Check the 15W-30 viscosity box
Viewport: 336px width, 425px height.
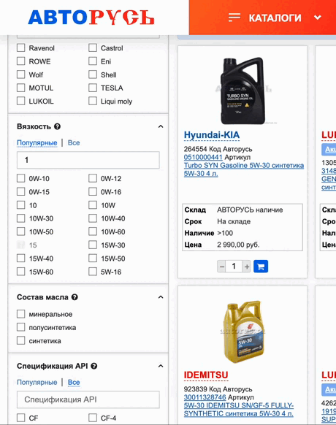coord(93,245)
